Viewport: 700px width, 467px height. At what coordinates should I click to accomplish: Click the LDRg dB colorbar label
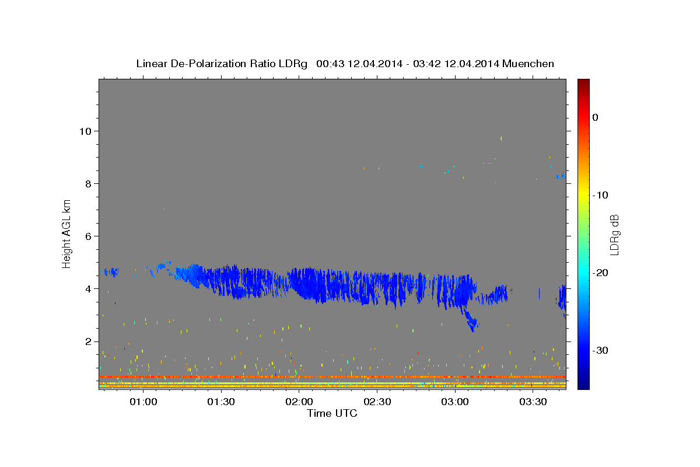pyautogui.click(x=614, y=235)
